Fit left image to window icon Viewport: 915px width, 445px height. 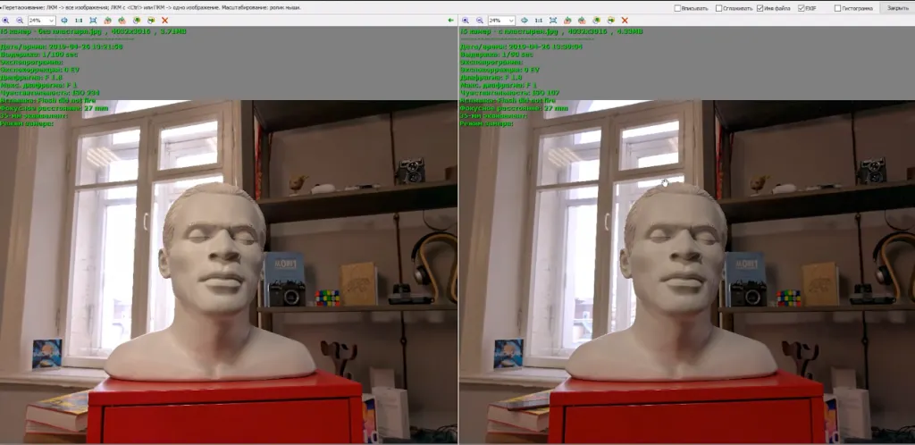(93, 20)
